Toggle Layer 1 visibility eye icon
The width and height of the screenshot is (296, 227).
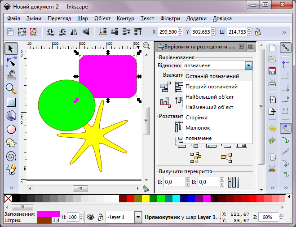coord(91,217)
